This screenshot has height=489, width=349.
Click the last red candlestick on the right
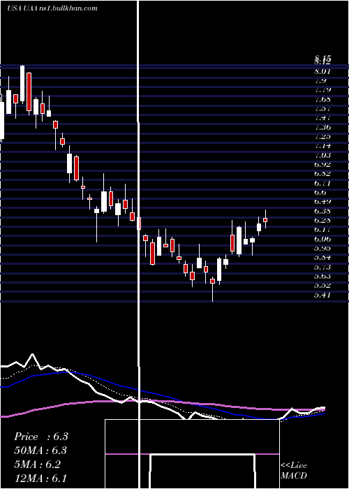point(265,219)
